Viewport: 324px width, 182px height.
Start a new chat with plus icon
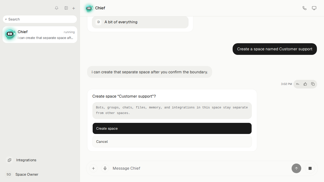(x=74, y=8)
